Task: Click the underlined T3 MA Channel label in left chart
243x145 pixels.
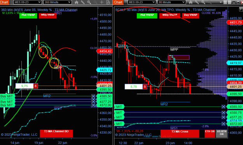Action: coord(66,10)
